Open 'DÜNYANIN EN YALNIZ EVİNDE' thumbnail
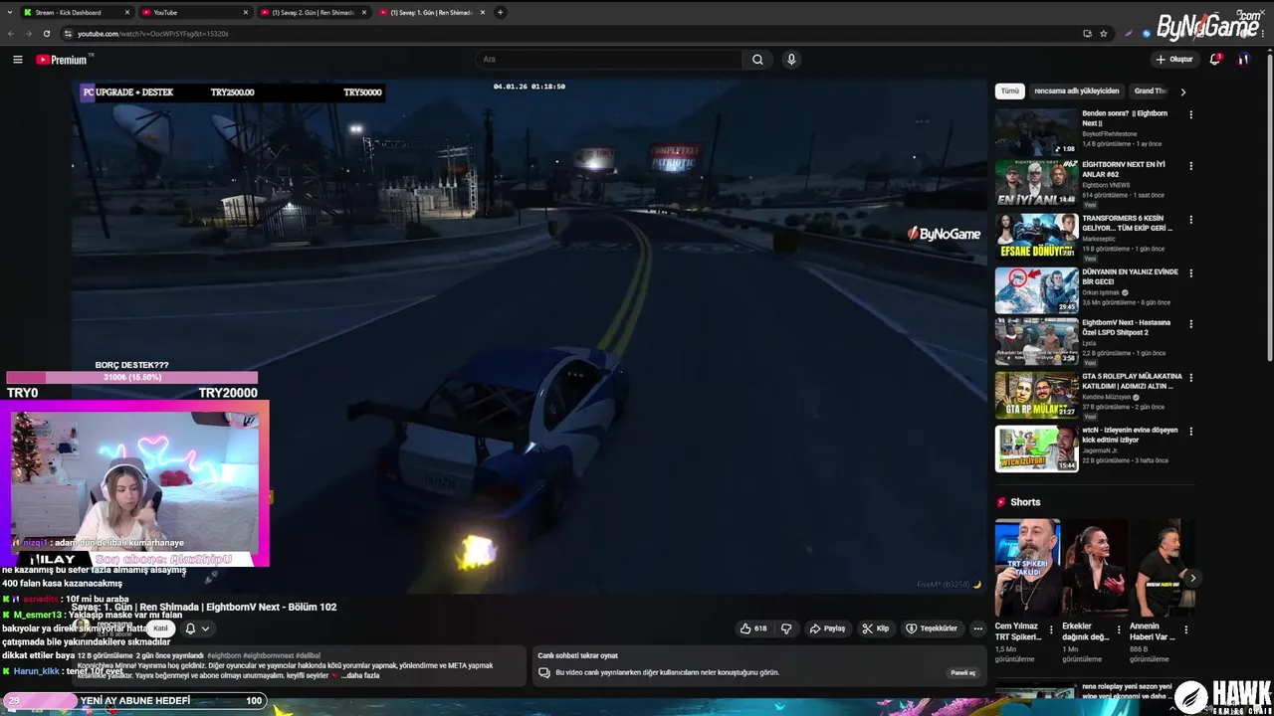1274x716 pixels. click(1036, 290)
